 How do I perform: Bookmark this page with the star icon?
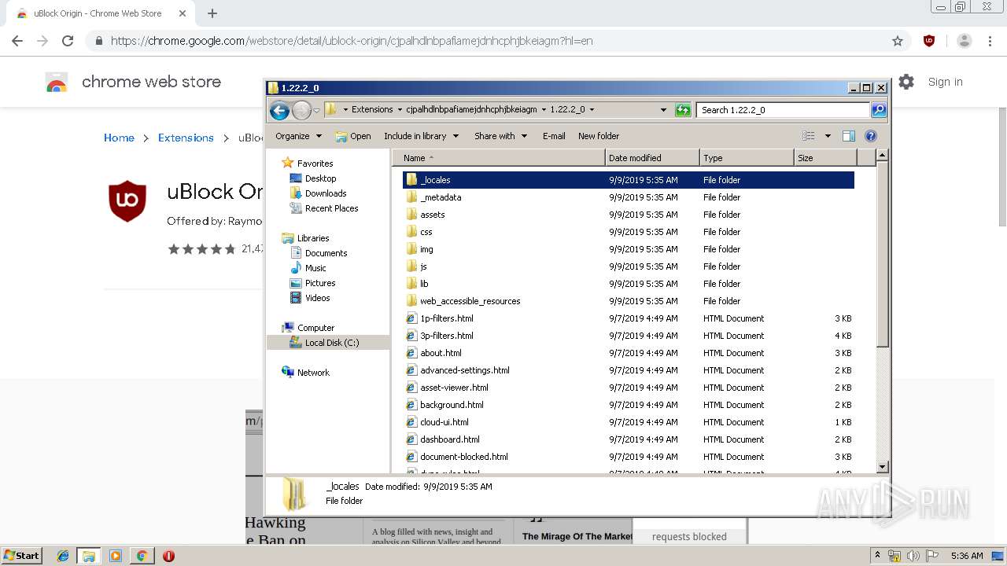tap(898, 41)
